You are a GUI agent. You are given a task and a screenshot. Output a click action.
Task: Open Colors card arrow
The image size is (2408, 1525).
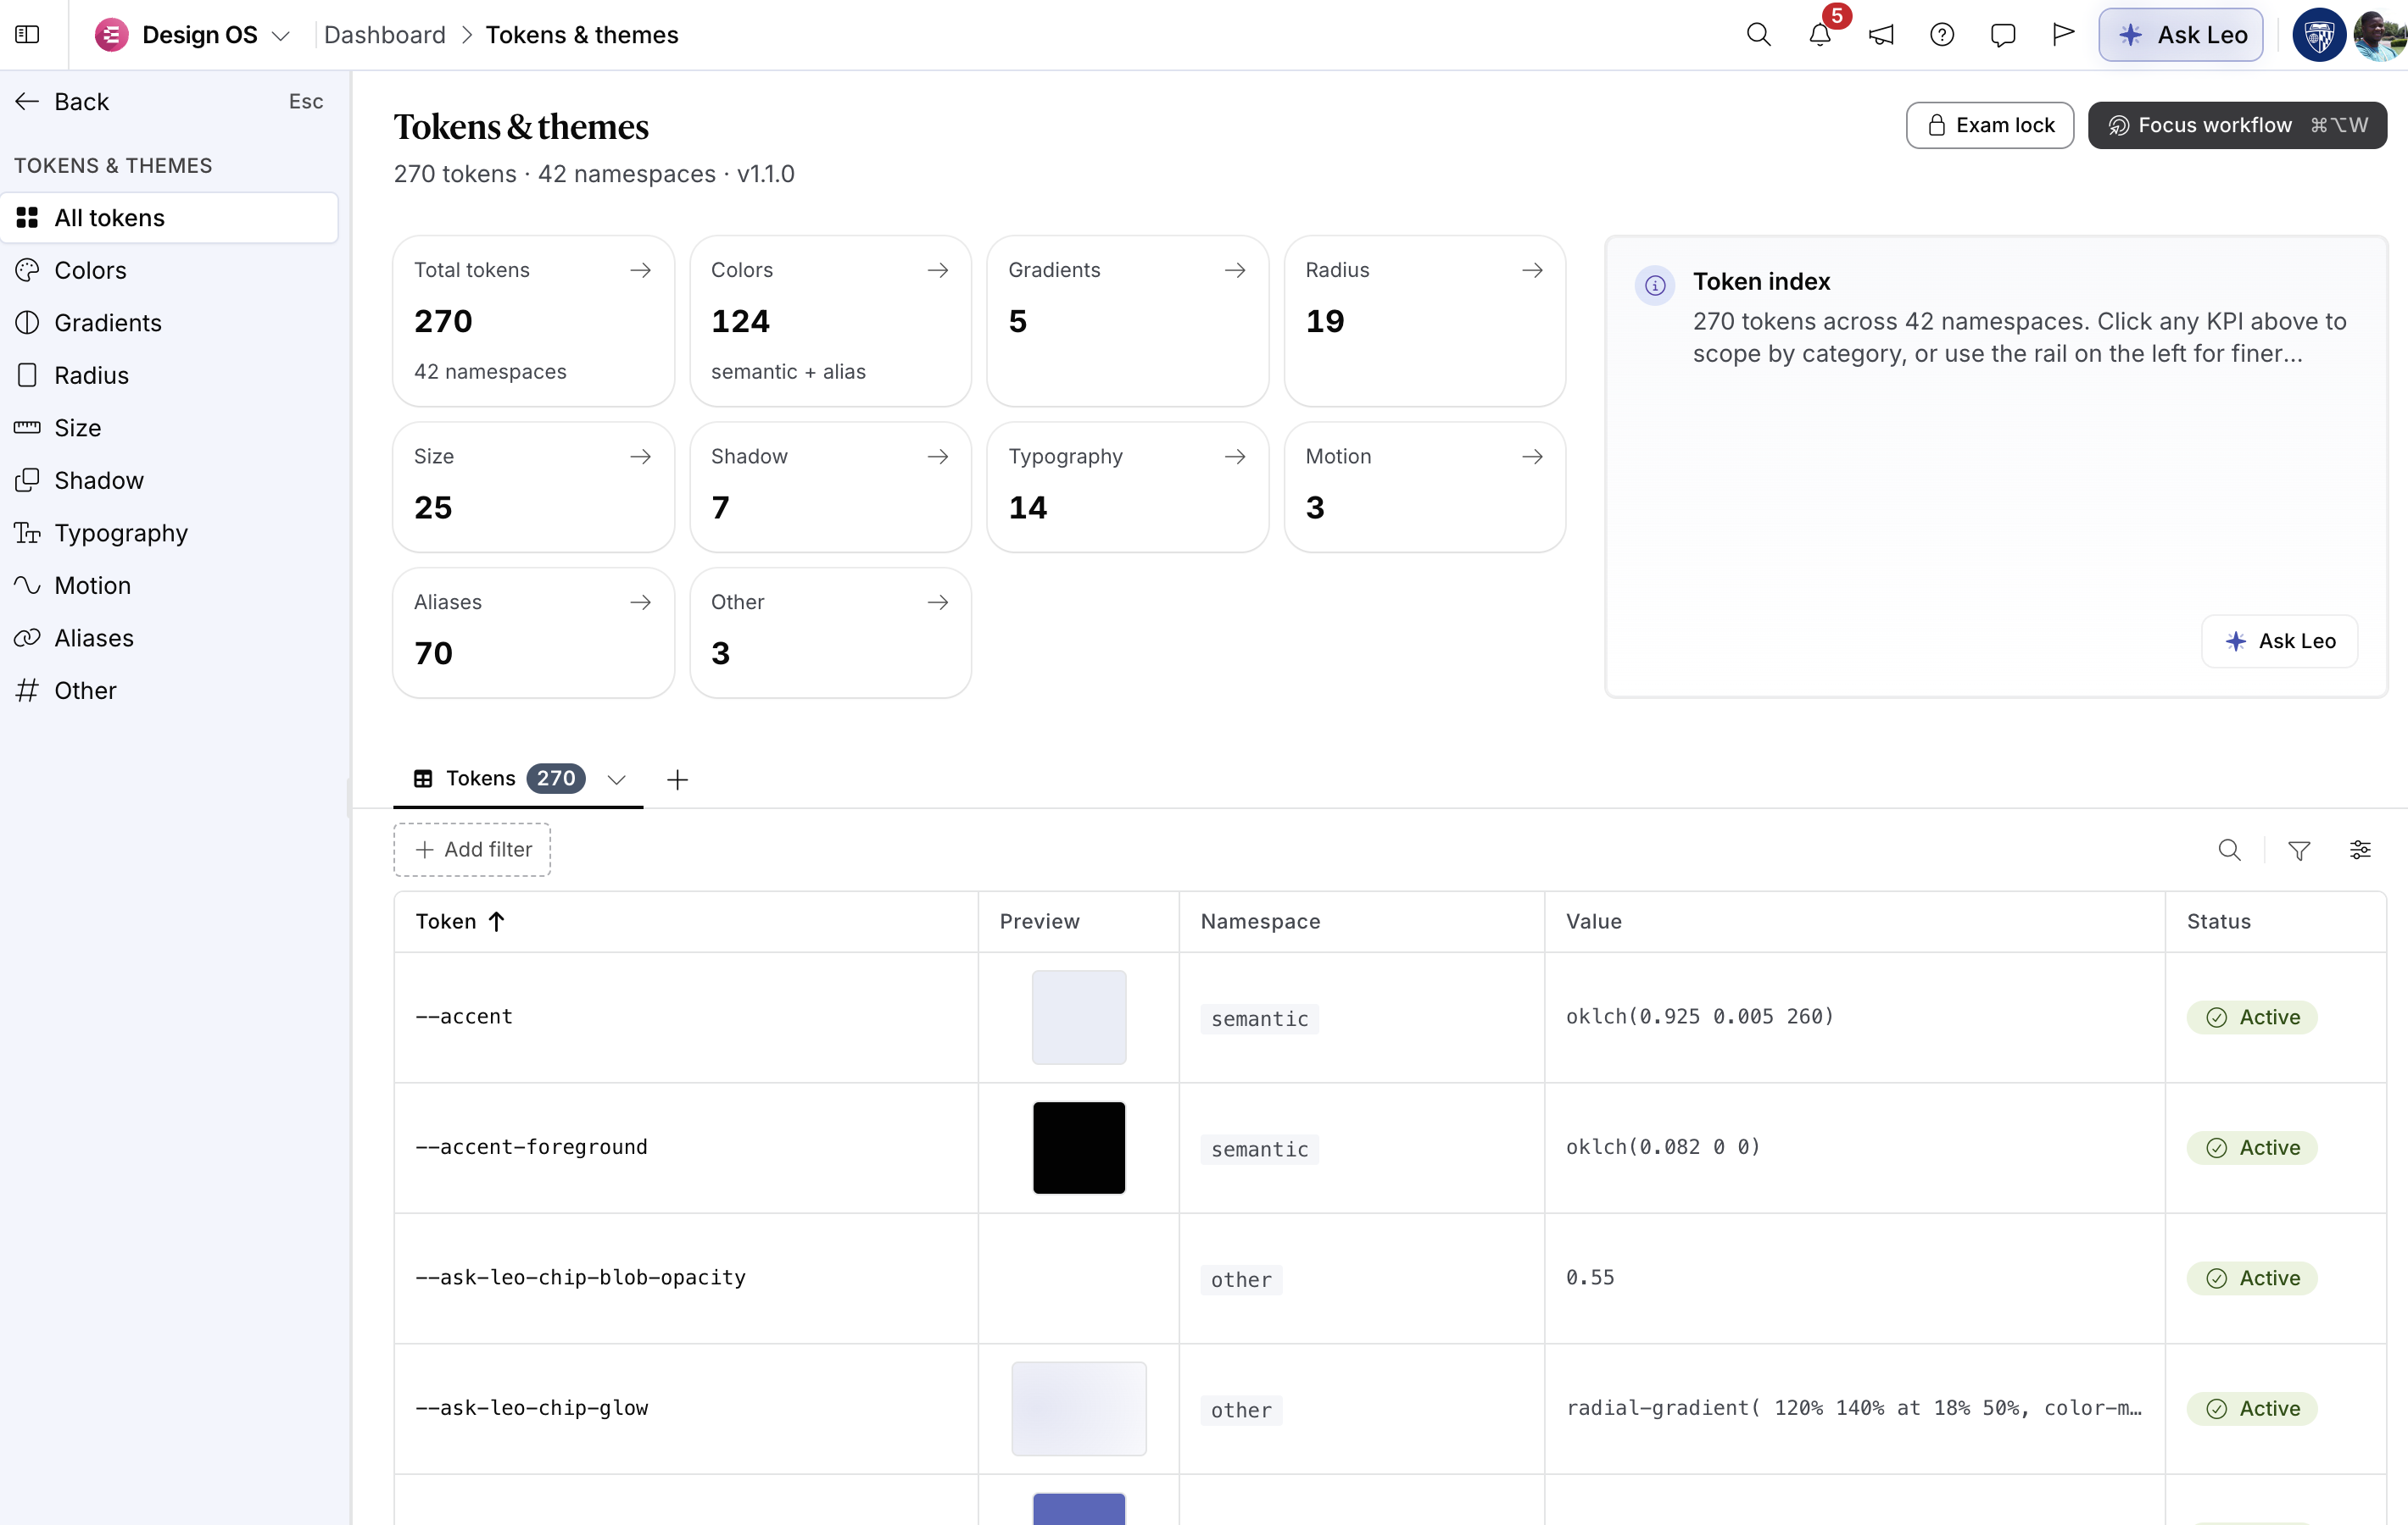[937, 269]
